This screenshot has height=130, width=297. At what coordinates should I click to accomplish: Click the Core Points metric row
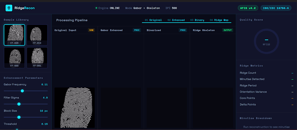tap(266, 98)
